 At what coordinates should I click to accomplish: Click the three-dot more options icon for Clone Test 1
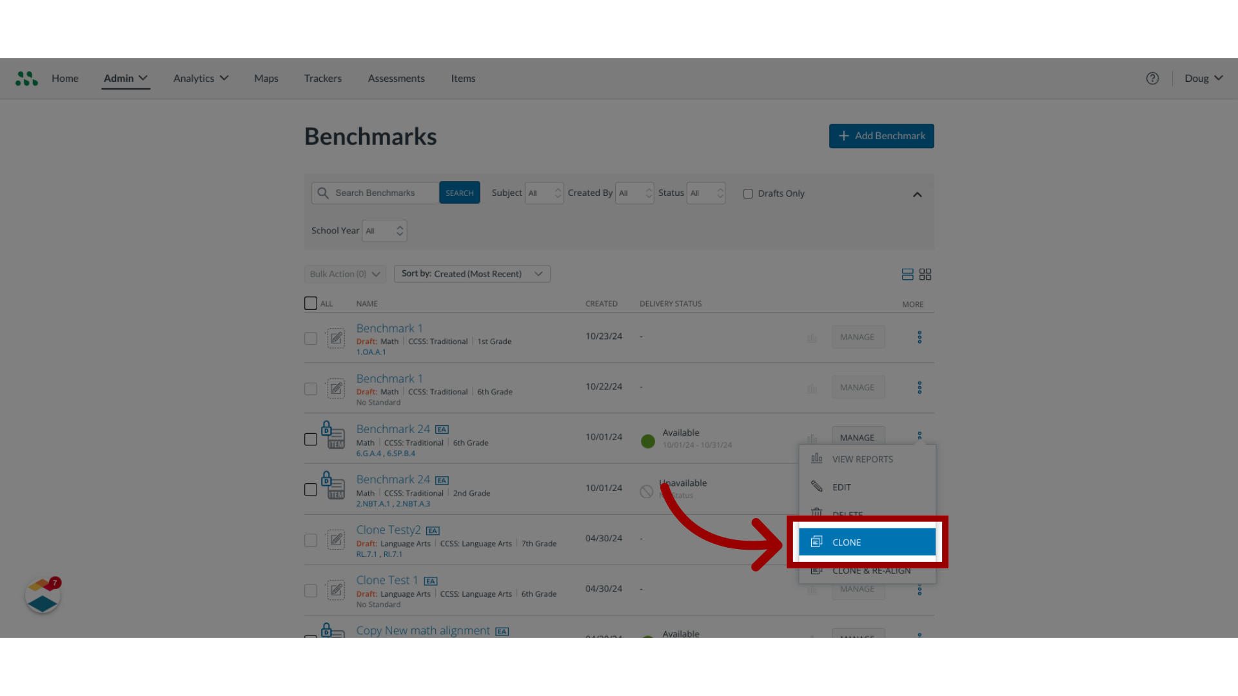click(x=919, y=589)
